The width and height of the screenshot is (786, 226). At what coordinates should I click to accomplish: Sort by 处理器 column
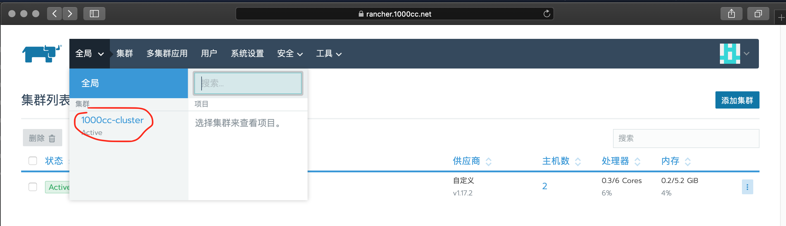coord(621,161)
